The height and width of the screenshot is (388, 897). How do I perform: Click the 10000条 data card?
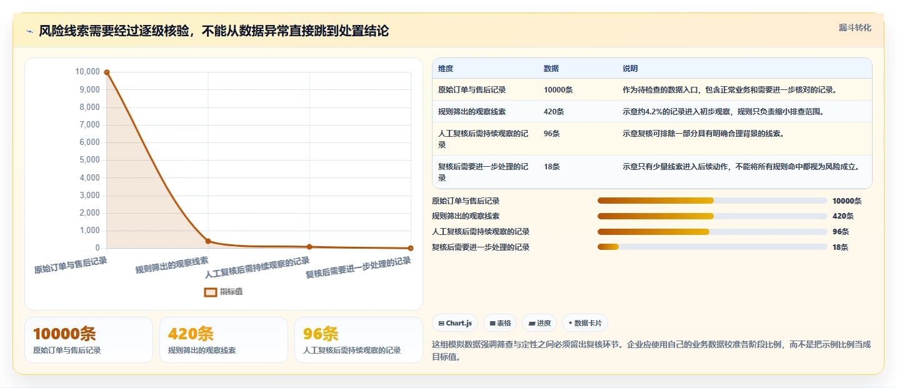[x=89, y=340]
